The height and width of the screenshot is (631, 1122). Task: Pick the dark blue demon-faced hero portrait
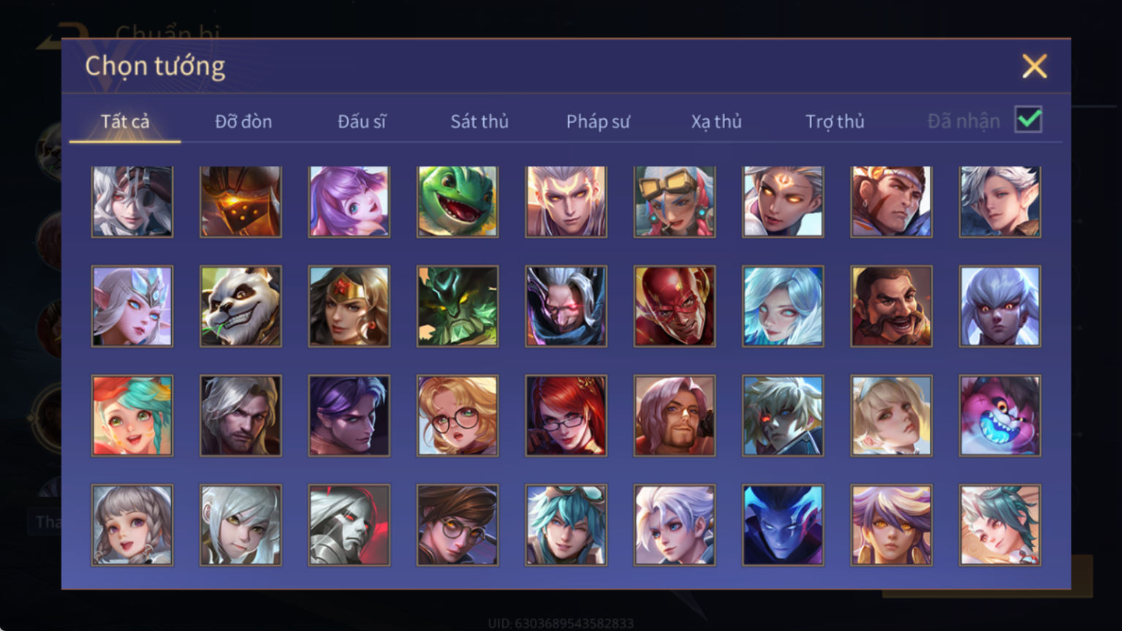[x=783, y=525]
